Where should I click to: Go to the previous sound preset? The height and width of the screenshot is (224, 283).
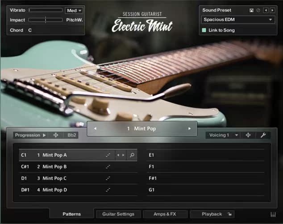[266, 10]
